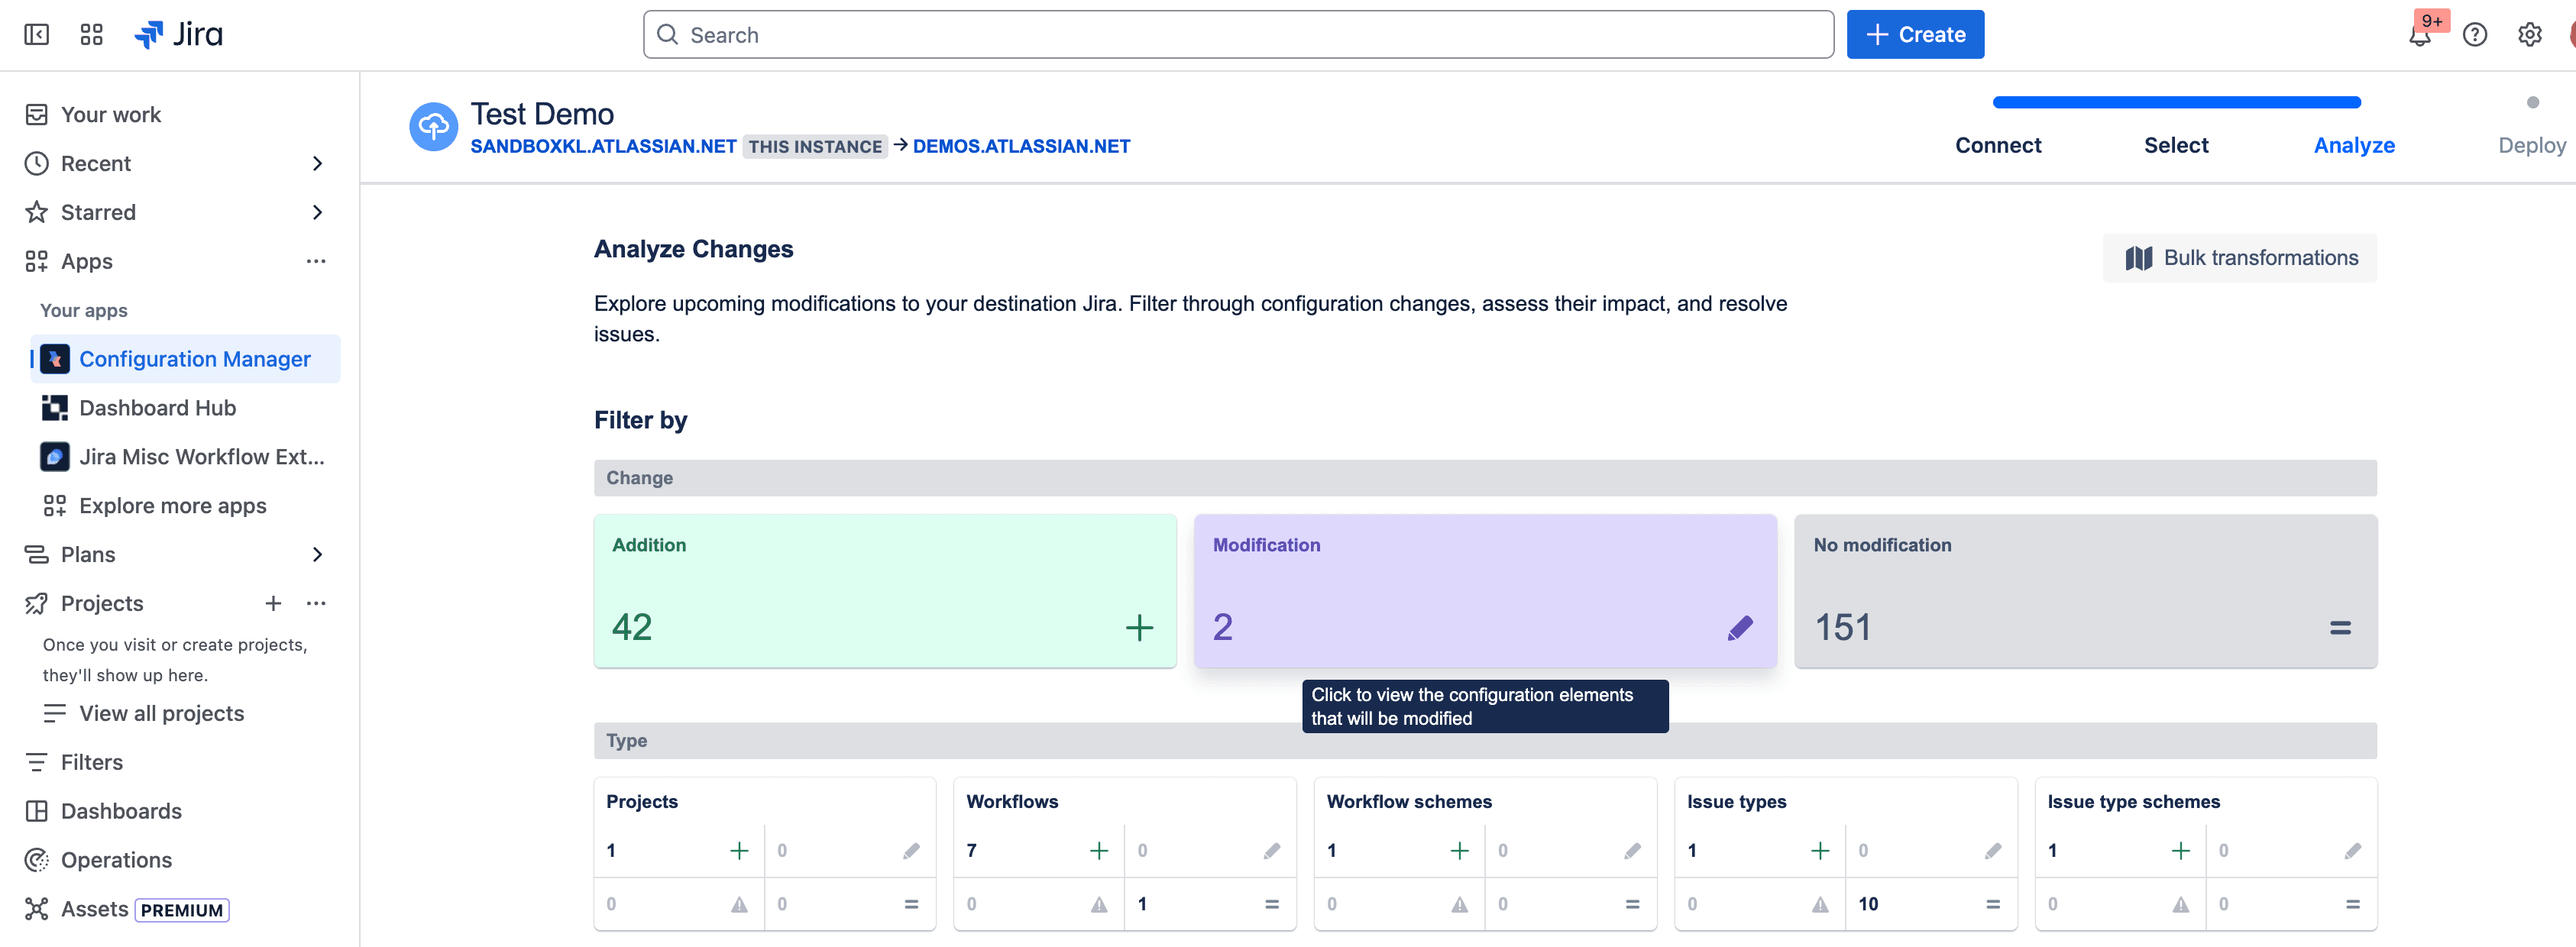The width and height of the screenshot is (2576, 947).
Task: Click View all projects
Action: tap(162, 713)
